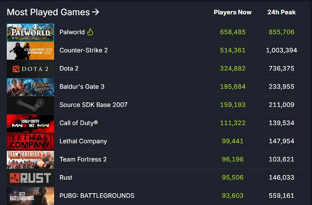The height and width of the screenshot is (205, 312).
Task: Click the Palworld trending flame icon
Action: point(90,32)
